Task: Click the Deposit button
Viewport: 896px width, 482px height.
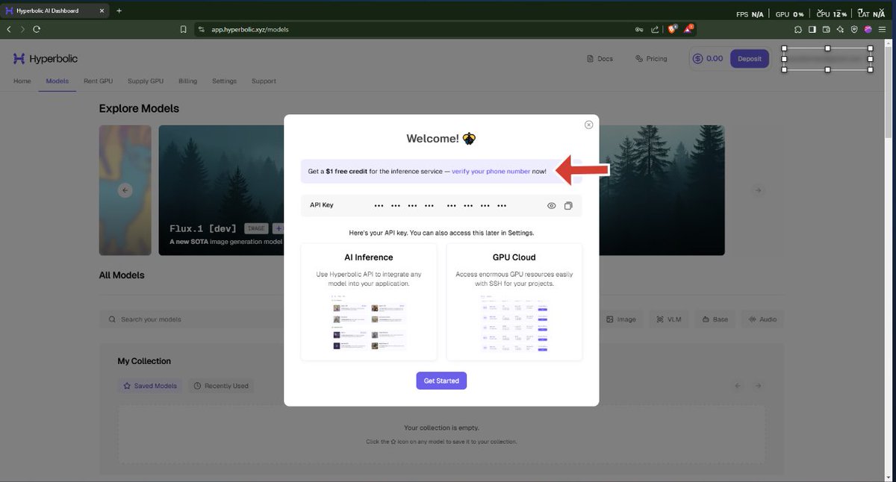Action: coord(750,59)
